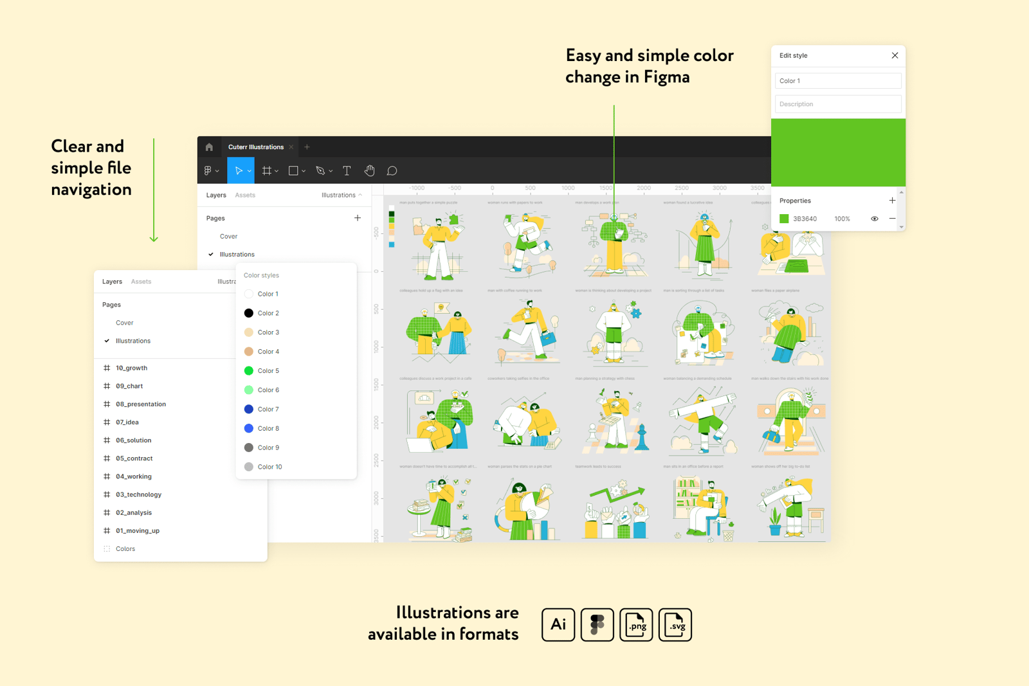This screenshot has height=686, width=1029.
Task: Activate the Hand tool
Action: pos(369,171)
